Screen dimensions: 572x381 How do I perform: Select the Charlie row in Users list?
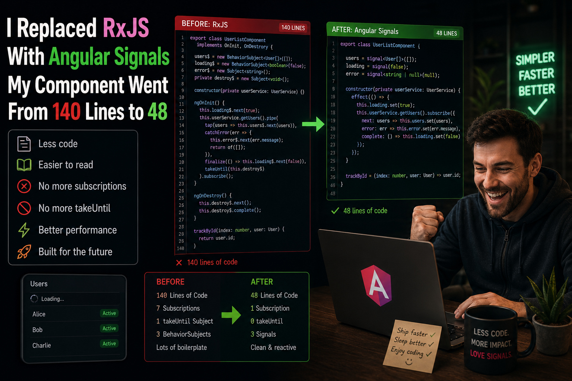pyautogui.click(x=74, y=345)
